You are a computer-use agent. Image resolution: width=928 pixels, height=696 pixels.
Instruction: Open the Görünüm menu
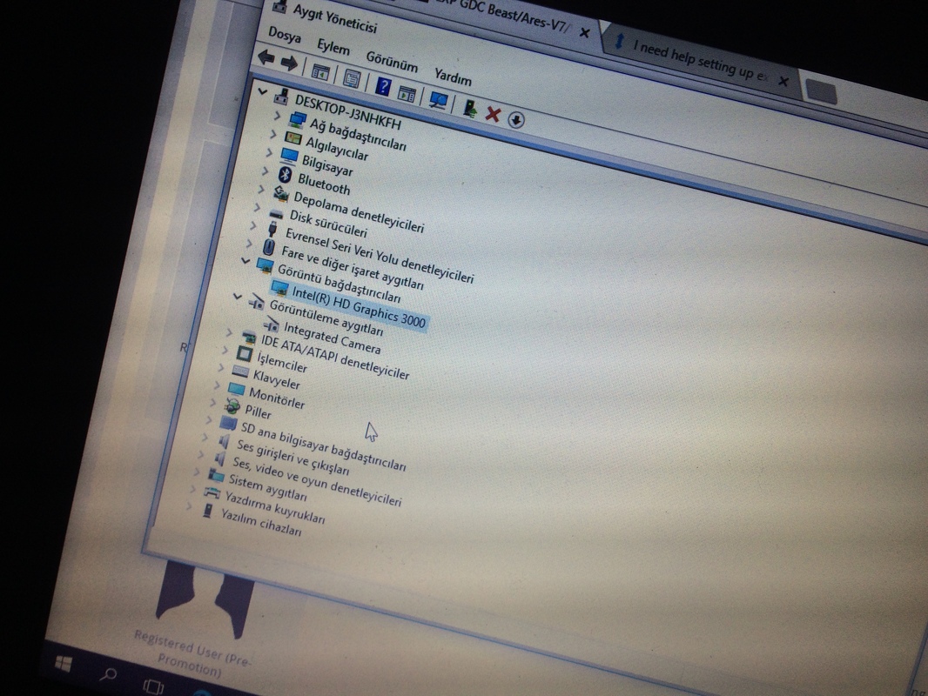(x=392, y=62)
